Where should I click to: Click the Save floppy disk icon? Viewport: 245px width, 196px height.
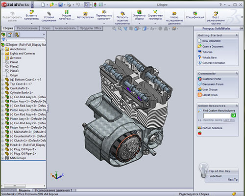pos(60,5)
